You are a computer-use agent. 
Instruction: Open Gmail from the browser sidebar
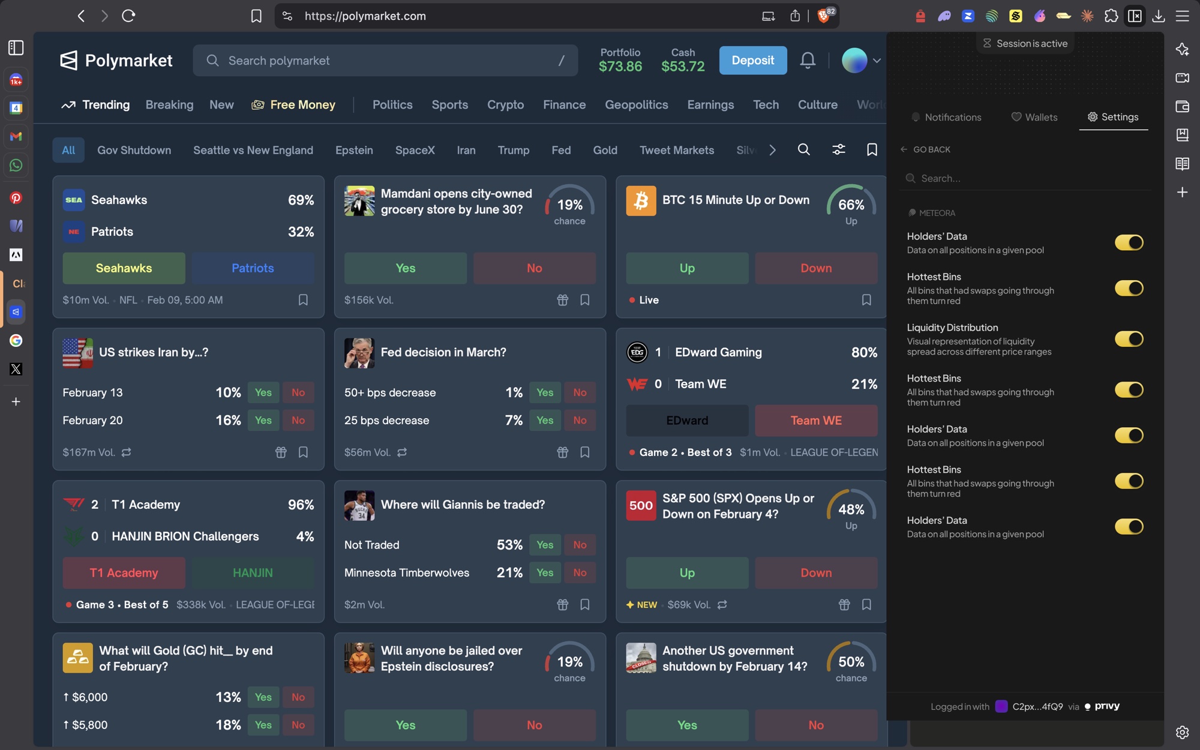click(16, 136)
